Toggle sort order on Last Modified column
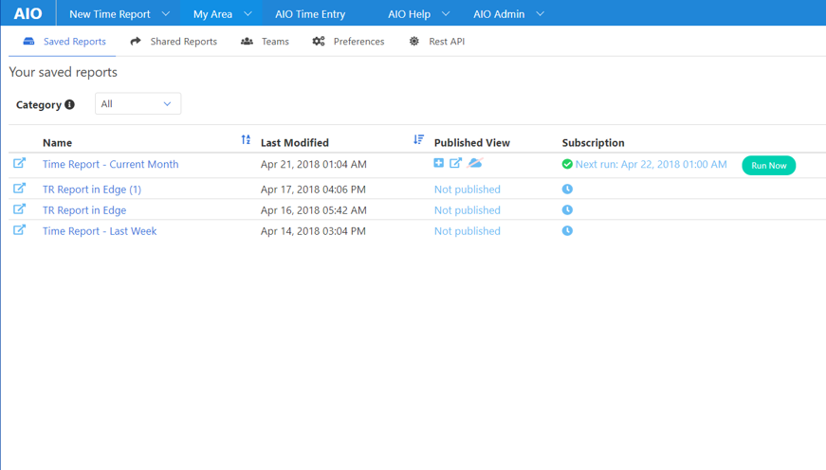 [x=418, y=140]
